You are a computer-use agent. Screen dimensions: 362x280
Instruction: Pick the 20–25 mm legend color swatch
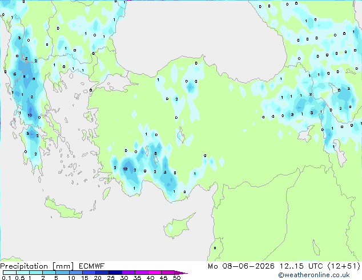coord(102,273)
